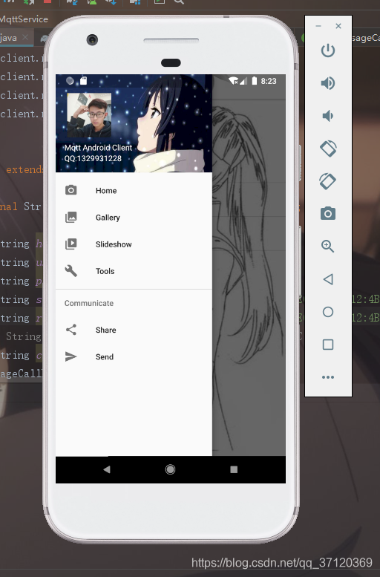Click emulator toolbar home circle
Image resolution: width=380 pixels, height=577 pixels.
[x=328, y=312]
